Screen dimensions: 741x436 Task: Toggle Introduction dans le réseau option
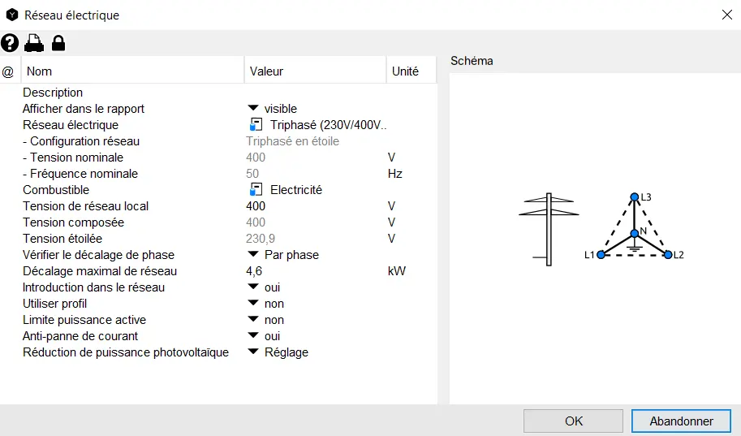[x=252, y=287]
